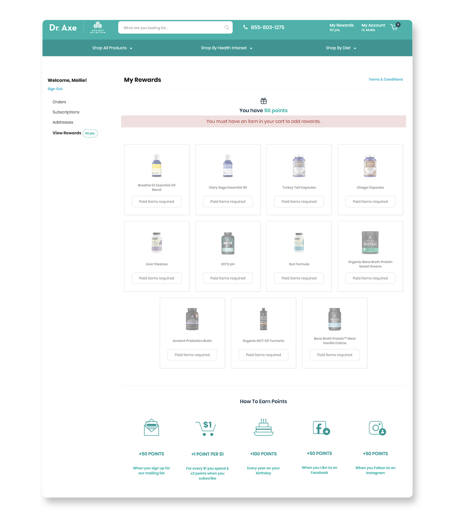450x521 pixels.
Task: Click the 'Welcome, Mollie!' greeting
Action: click(x=67, y=80)
